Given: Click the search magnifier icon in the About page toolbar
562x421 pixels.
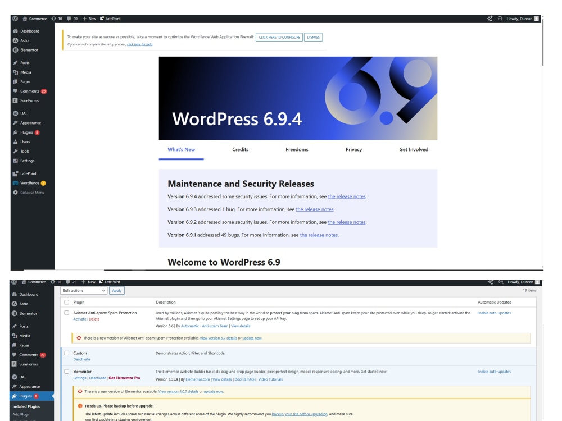Looking at the screenshot, I should 500,19.
